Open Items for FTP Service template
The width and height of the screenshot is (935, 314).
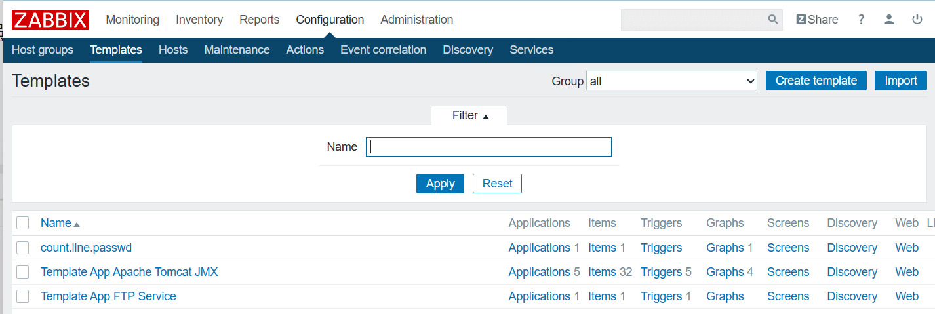click(x=602, y=296)
